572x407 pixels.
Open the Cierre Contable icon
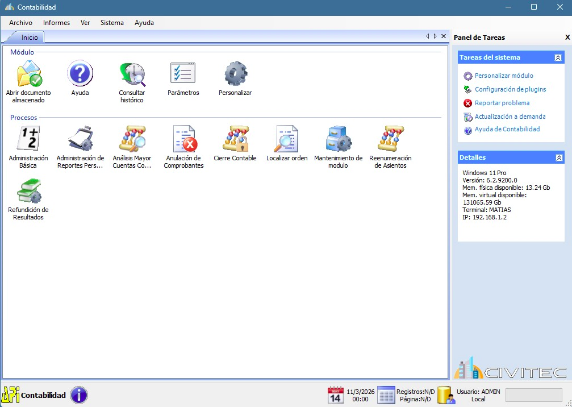[236, 139]
